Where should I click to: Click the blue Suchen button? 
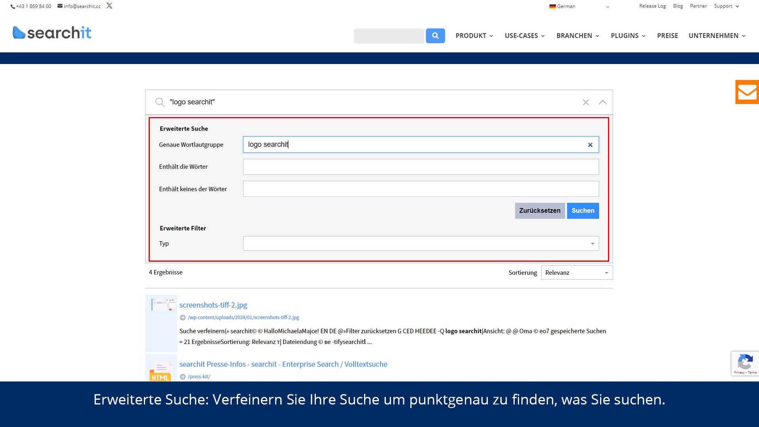point(583,211)
